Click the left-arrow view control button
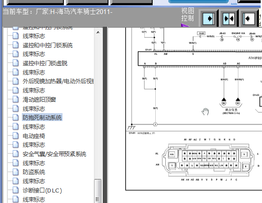Viewport: 262px width, 203px height. 248,18
